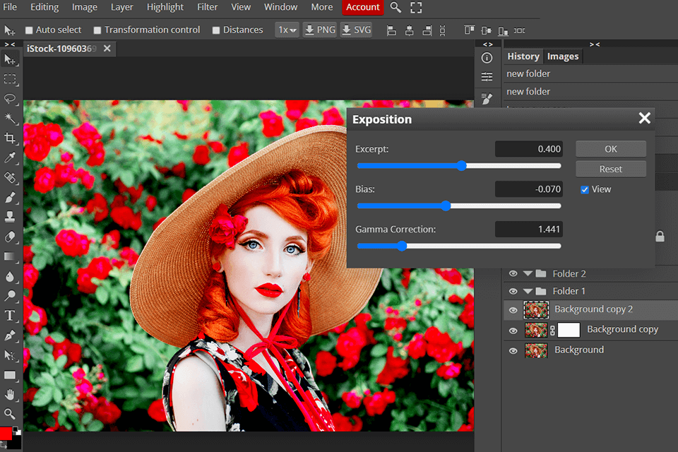Click the Bias value input field
This screenshot has height=452, width=678.
point(528,189)
